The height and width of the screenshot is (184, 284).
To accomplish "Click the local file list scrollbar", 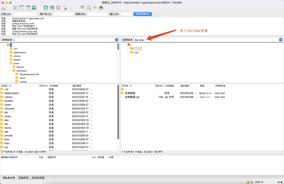I will point(118,112).
